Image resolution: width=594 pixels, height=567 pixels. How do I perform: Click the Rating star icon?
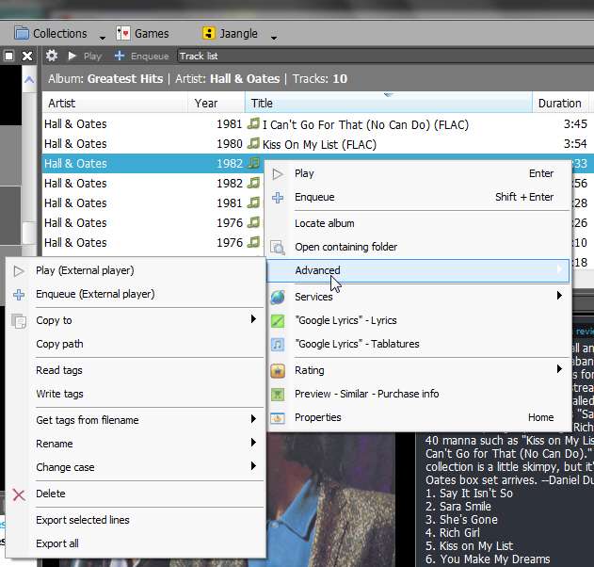278,370
